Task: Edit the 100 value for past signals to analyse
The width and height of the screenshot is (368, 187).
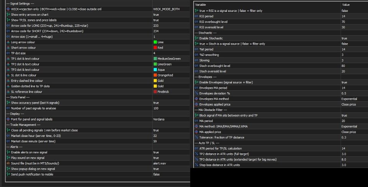Action: point(156,108)
